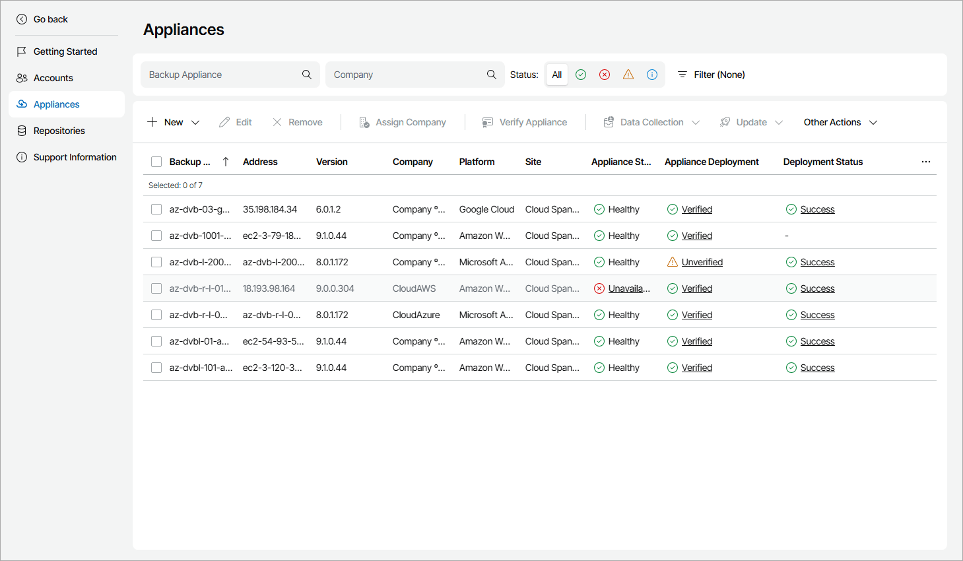This screenshot has height=561, width=963.
Task: Click the Backup Appliance search magnifier icon
Action: (306, 75)
